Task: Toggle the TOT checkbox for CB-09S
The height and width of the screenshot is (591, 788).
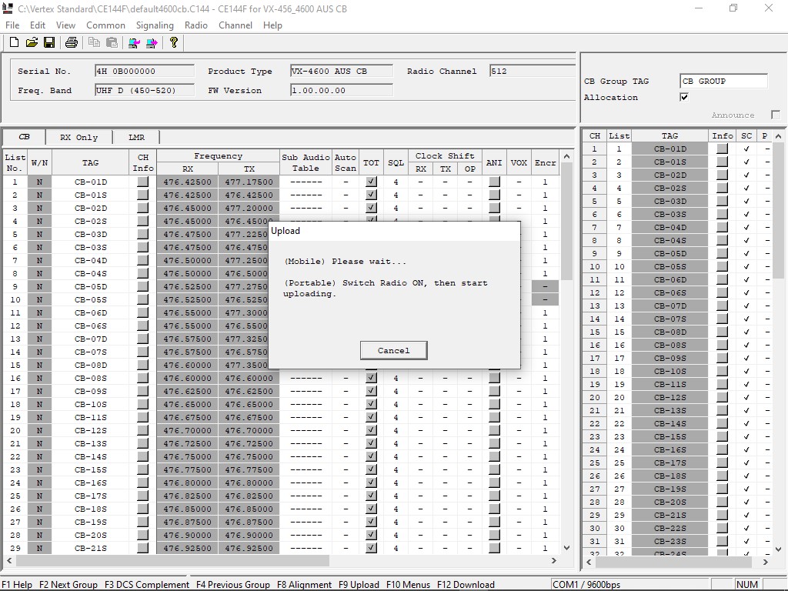Action: click(x=371, y=391)
